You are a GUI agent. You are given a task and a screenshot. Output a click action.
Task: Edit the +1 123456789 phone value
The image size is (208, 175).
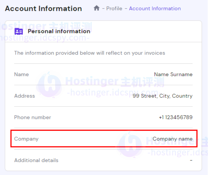coord(176,117)
